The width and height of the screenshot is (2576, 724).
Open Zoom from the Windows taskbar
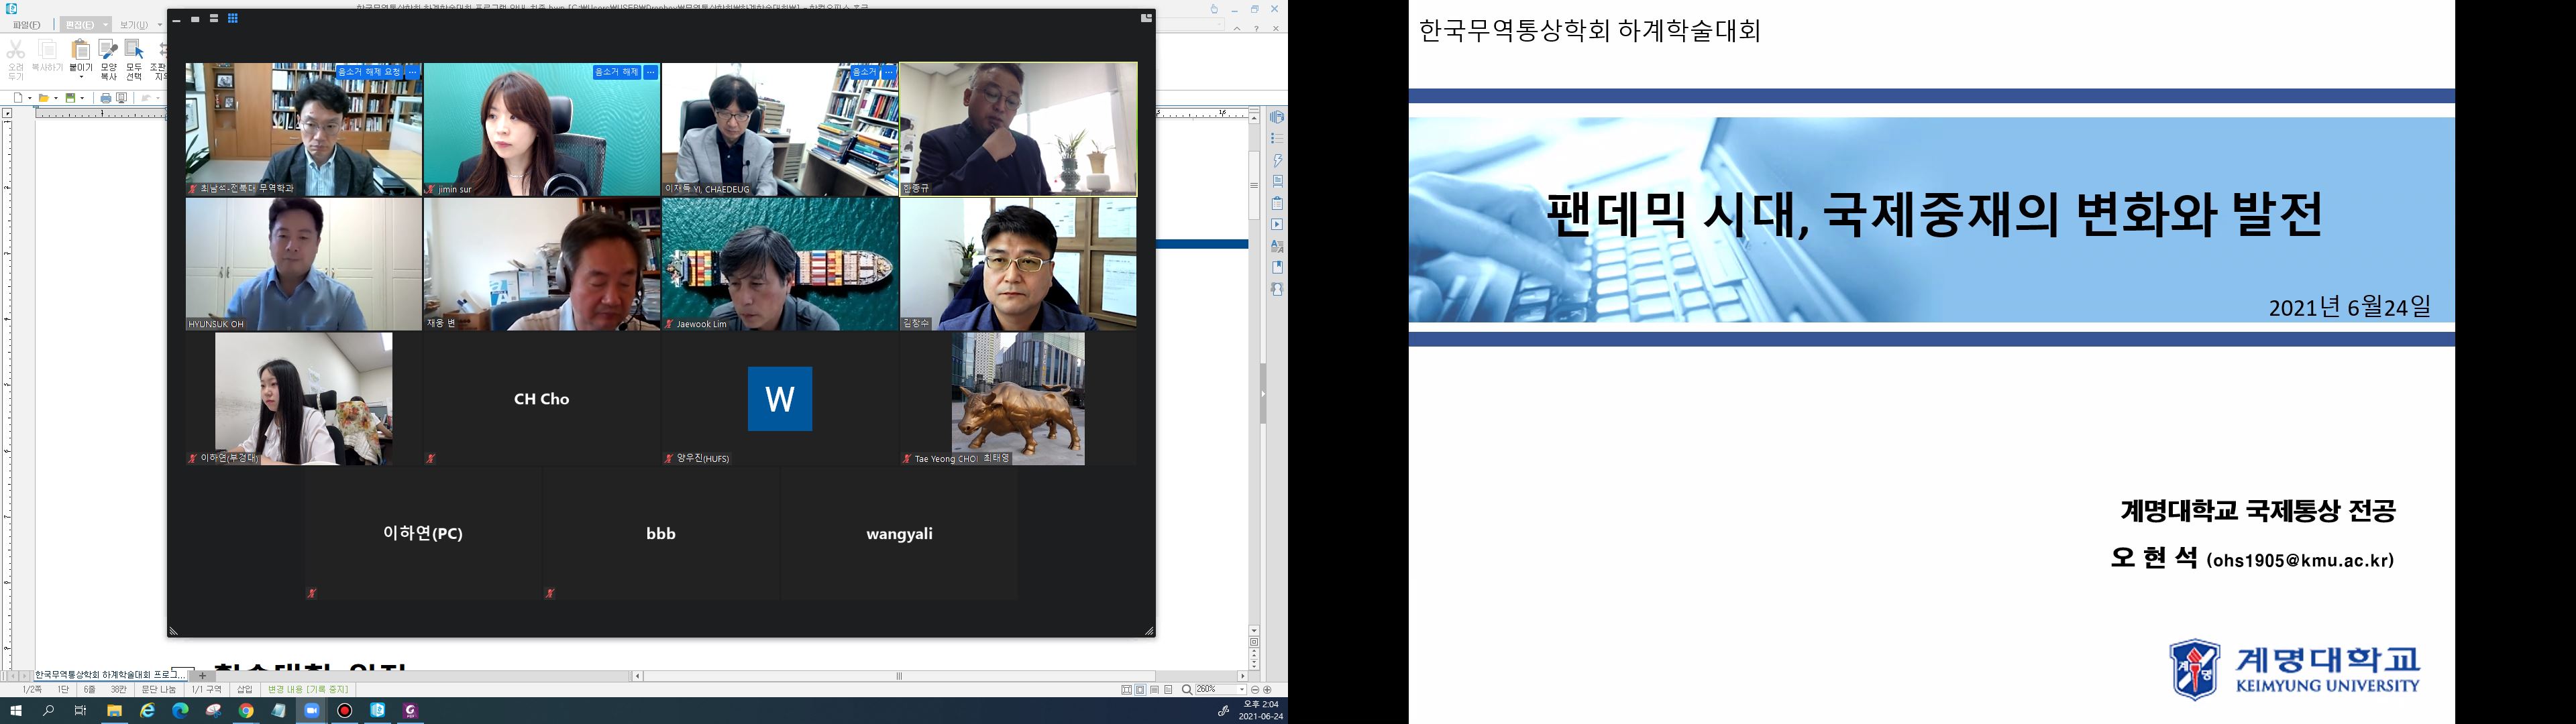click(311, 711)
